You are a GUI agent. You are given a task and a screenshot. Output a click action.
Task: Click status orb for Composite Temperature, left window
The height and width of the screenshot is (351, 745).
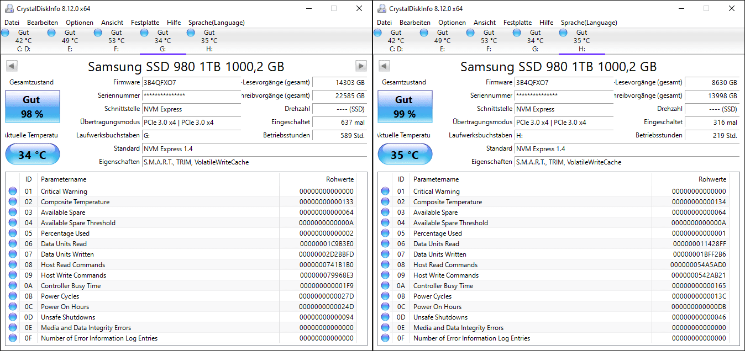13,202
